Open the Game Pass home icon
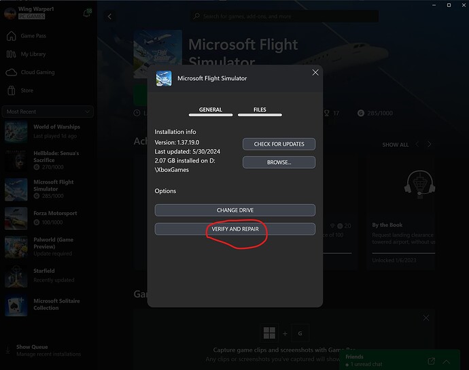Image resolution: width=469 pixels, height=370 pixels. click(x=12, y=36)
